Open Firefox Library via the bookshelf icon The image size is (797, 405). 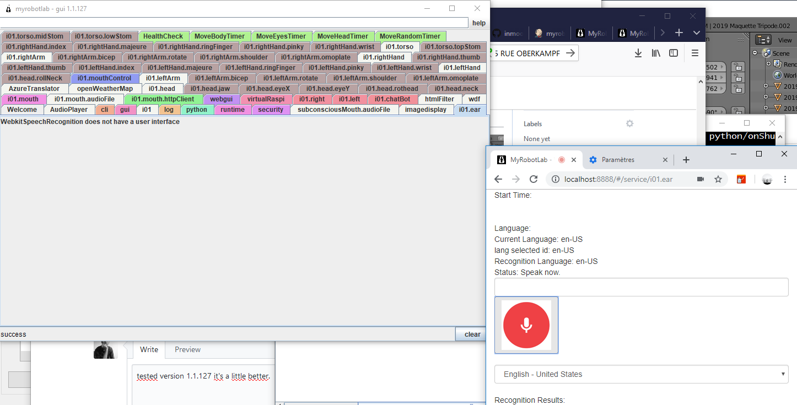point(656,53)
